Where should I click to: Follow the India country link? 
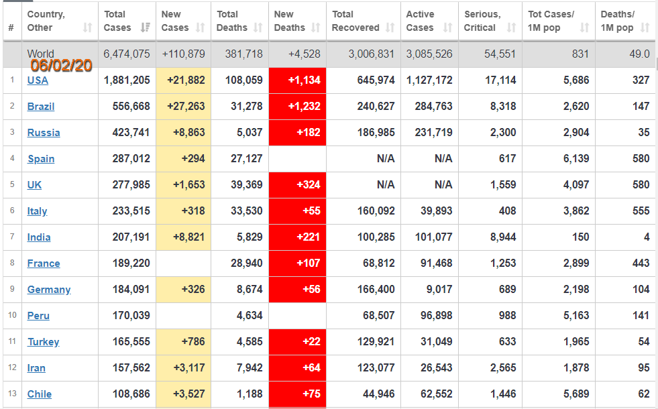pyautogui.click(x=39, y=237)
